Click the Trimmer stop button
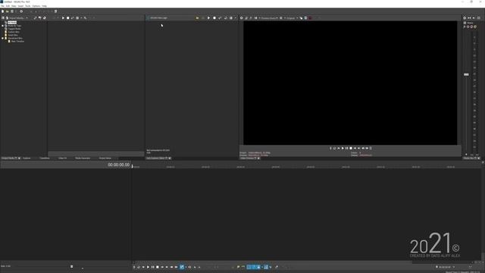The width and height of the screenshot is (485, 273). tap(214, 18)
